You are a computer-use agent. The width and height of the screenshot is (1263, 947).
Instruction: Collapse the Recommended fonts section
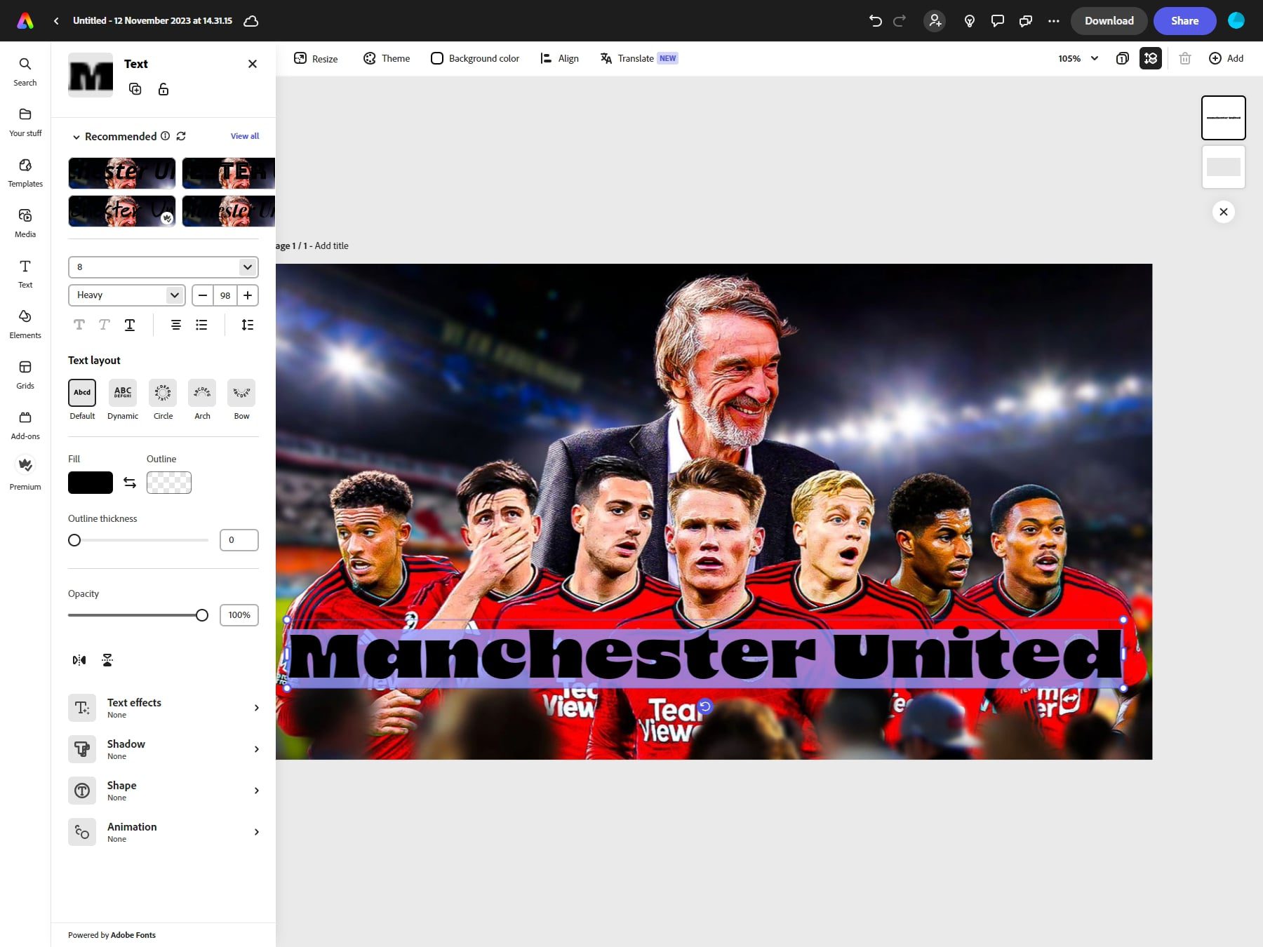[76, 136]
